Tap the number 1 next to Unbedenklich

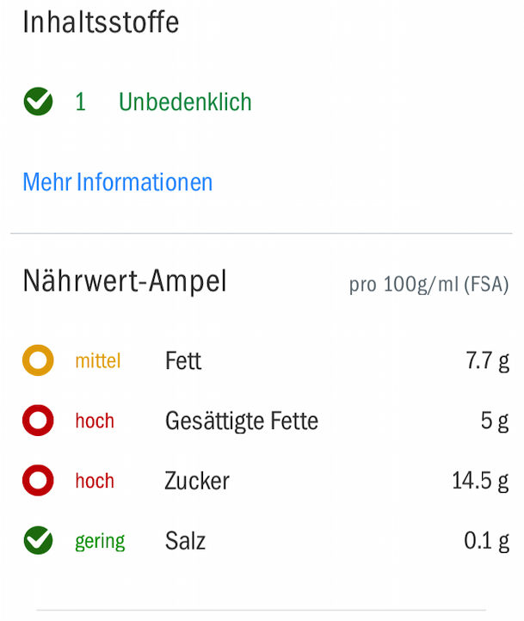(x=80, y=101)
